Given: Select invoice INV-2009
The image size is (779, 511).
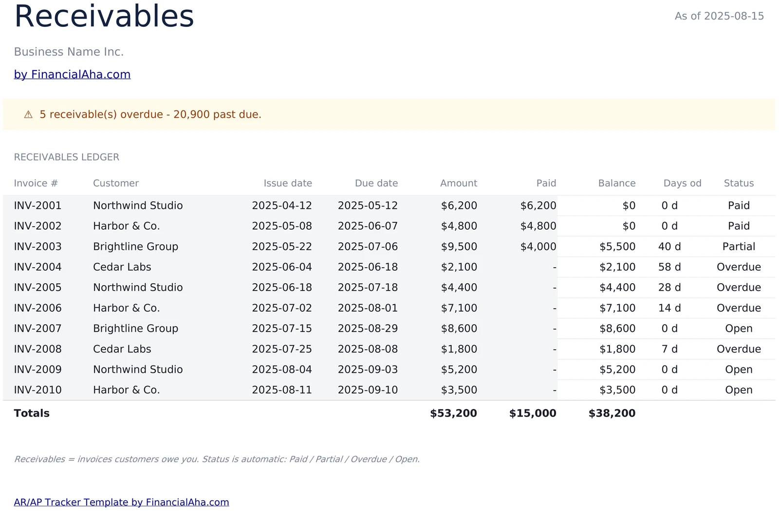Looking at the screenshot, I should coord(38,369).
